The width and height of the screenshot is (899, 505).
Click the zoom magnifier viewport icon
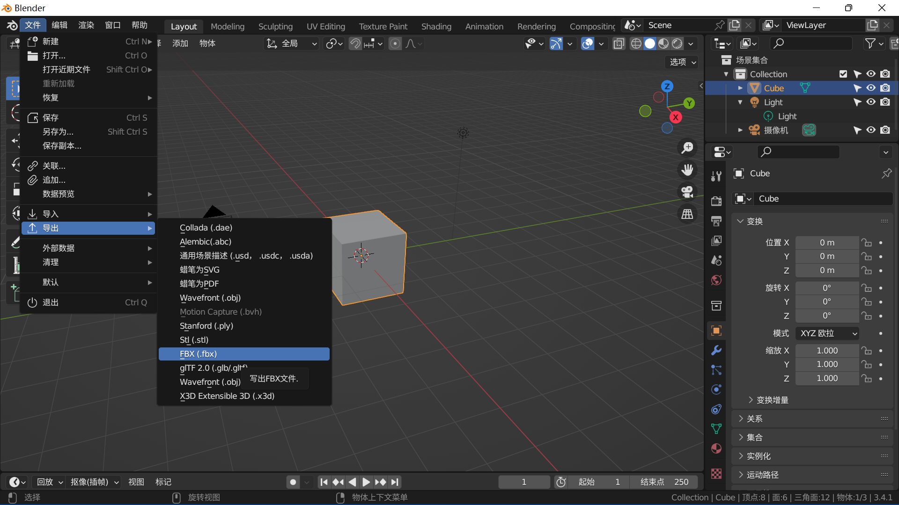(x=687, y=148)
